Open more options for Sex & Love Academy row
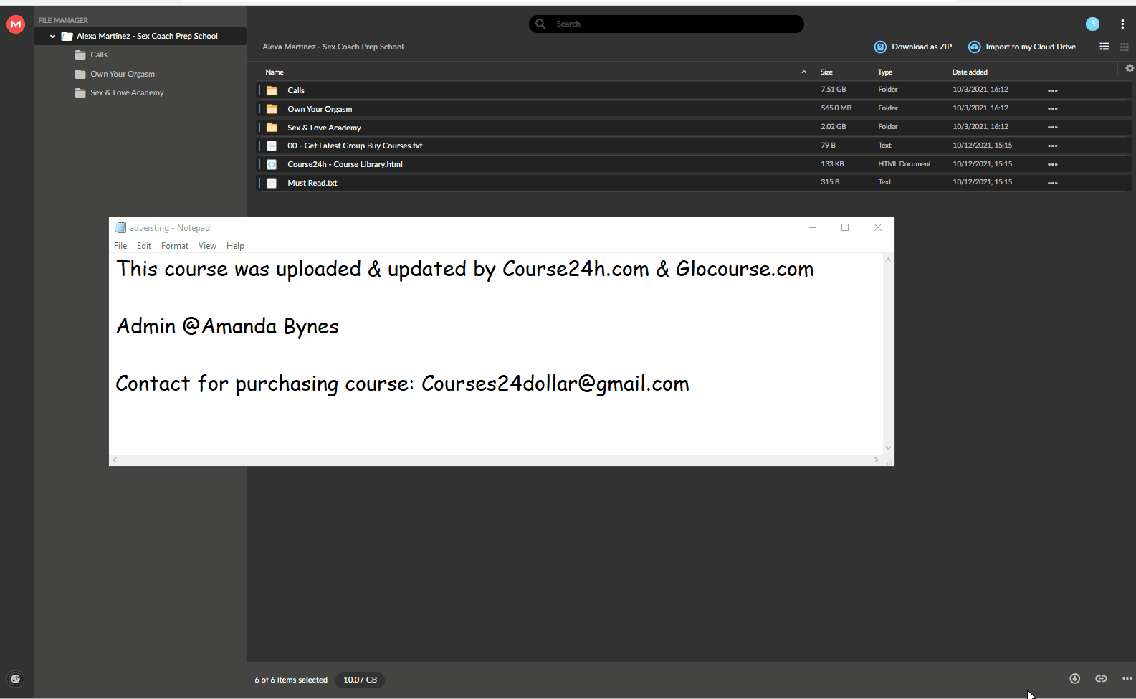The height and width of the screenshot is (699, 1136). (1052, 128)
